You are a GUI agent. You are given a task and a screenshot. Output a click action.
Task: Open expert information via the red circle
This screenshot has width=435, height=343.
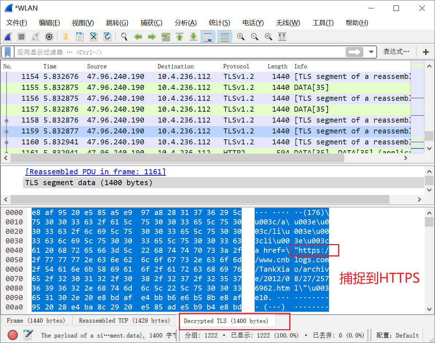12,335
